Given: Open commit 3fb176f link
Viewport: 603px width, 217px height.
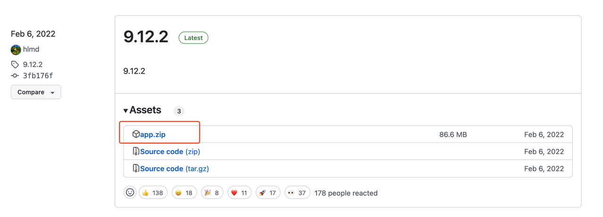Looking at the screenshot, I should tap(38, 76).
